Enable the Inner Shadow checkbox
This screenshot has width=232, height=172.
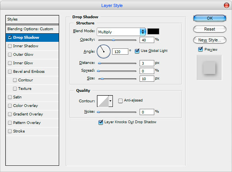[x=10, y=46]
